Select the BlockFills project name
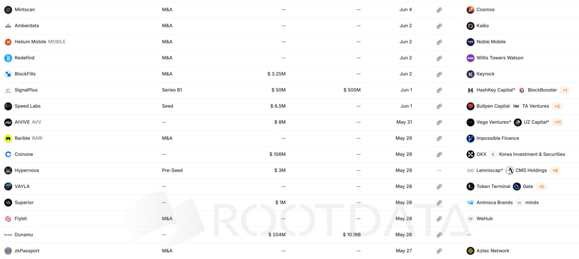Viewport: 579px width, 259px height. coord(25,74)
